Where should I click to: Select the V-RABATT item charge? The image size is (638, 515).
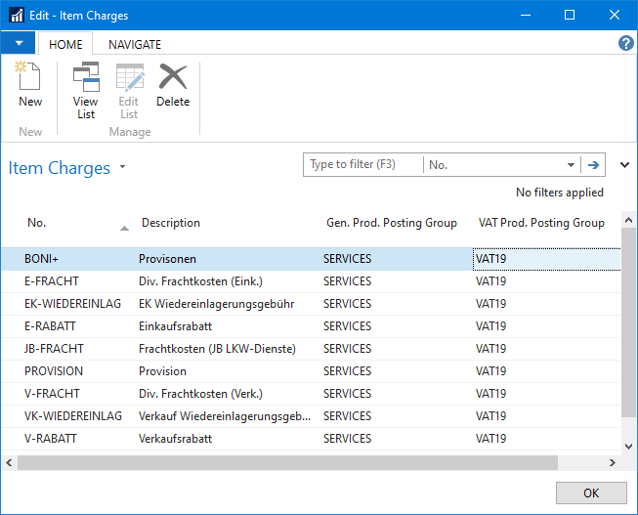(x=51, y=439)
